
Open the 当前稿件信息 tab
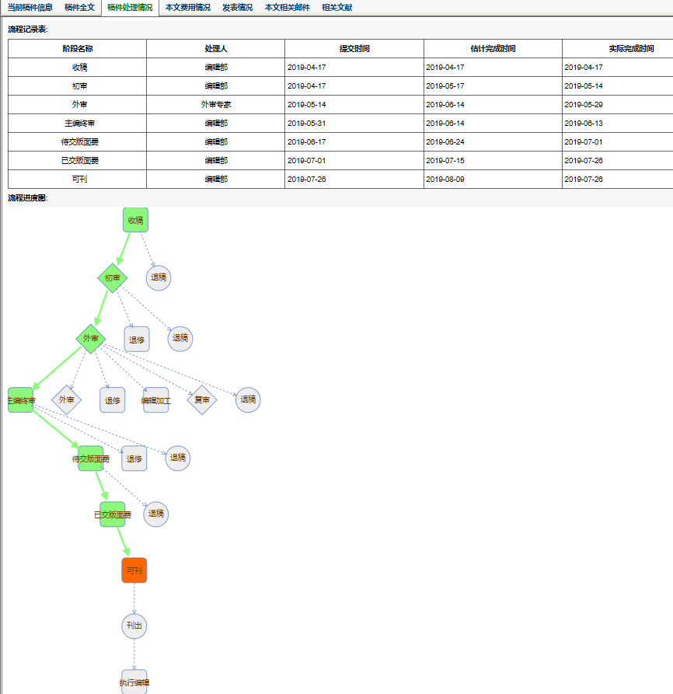coord(30,7)
